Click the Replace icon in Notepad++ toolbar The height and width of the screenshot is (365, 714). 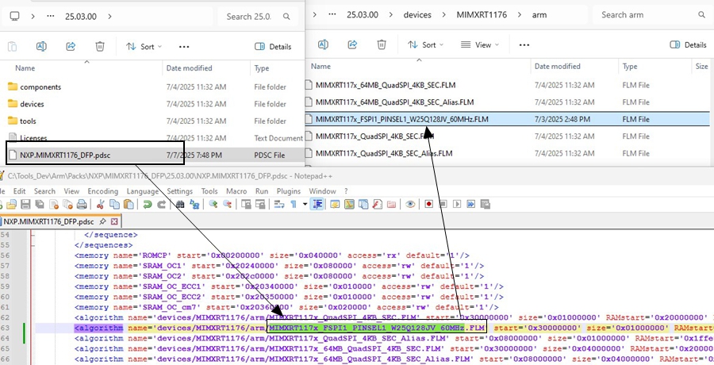(x=194, y=204)
